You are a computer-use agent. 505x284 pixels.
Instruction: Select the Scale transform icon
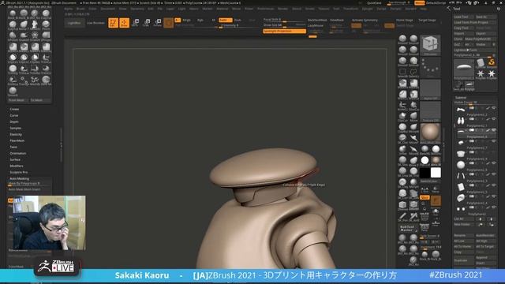pyautogui.click(x=147, y=23)
